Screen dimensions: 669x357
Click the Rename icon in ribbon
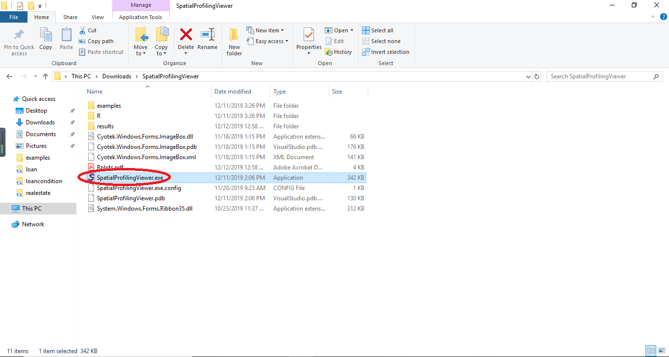pos(207,35)
